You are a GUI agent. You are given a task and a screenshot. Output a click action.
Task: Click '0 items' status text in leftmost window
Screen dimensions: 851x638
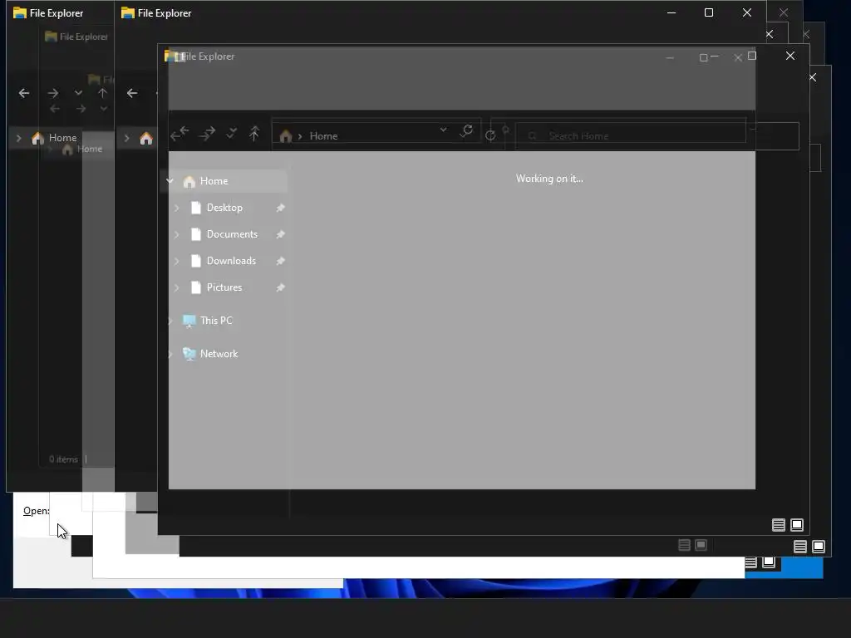63,459
